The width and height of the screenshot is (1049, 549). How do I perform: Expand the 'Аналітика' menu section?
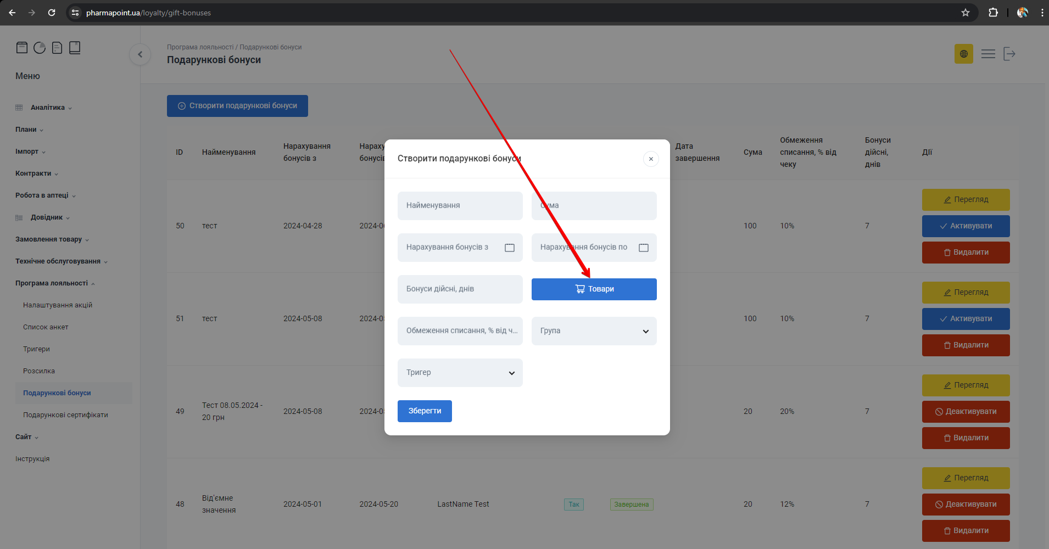[51, 108]
